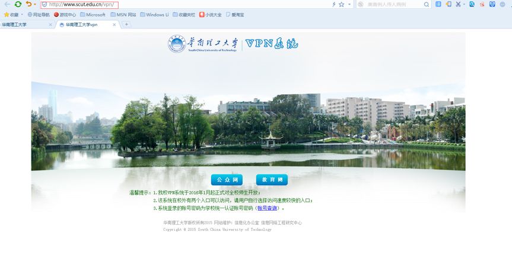Close the 华南理工大学 tab
This screenshot has height=271, width=512.
tap(50, 25)
